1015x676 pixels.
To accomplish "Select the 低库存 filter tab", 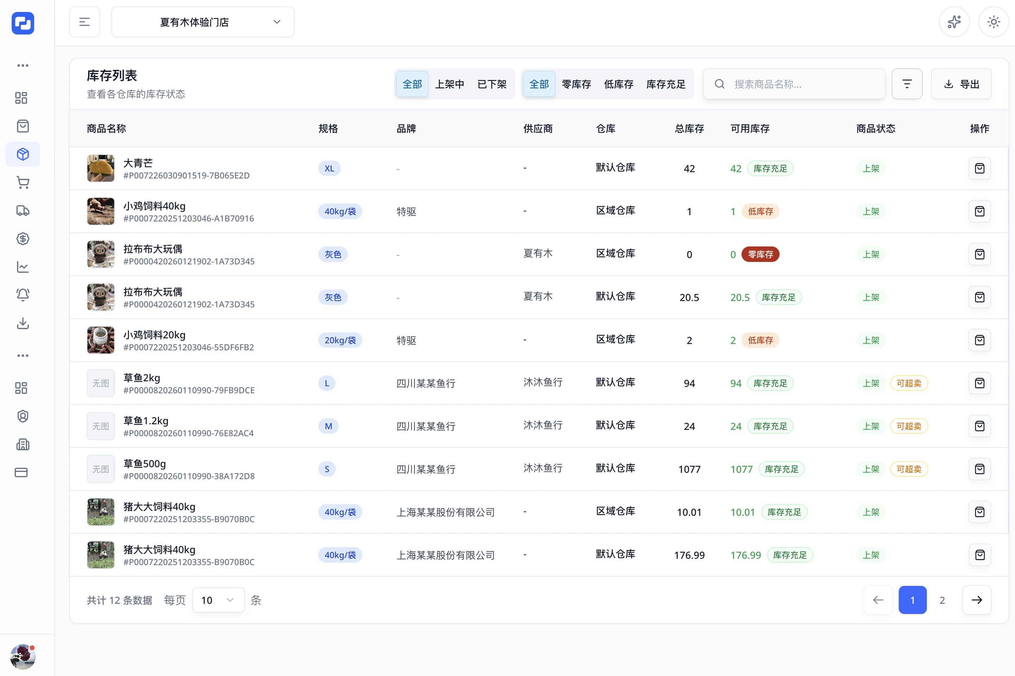I will (x=619, y=84).
